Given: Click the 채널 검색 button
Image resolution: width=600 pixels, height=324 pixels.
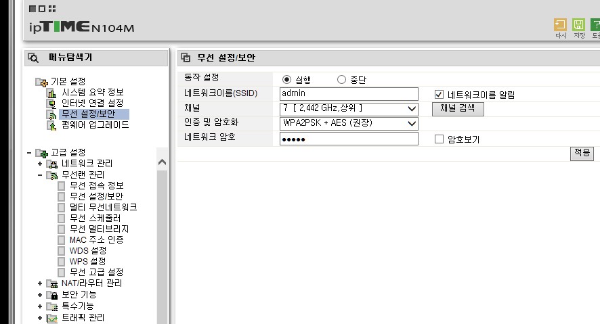Looking at the screenshot, I should pyautogui.click(x=458, y=108).
